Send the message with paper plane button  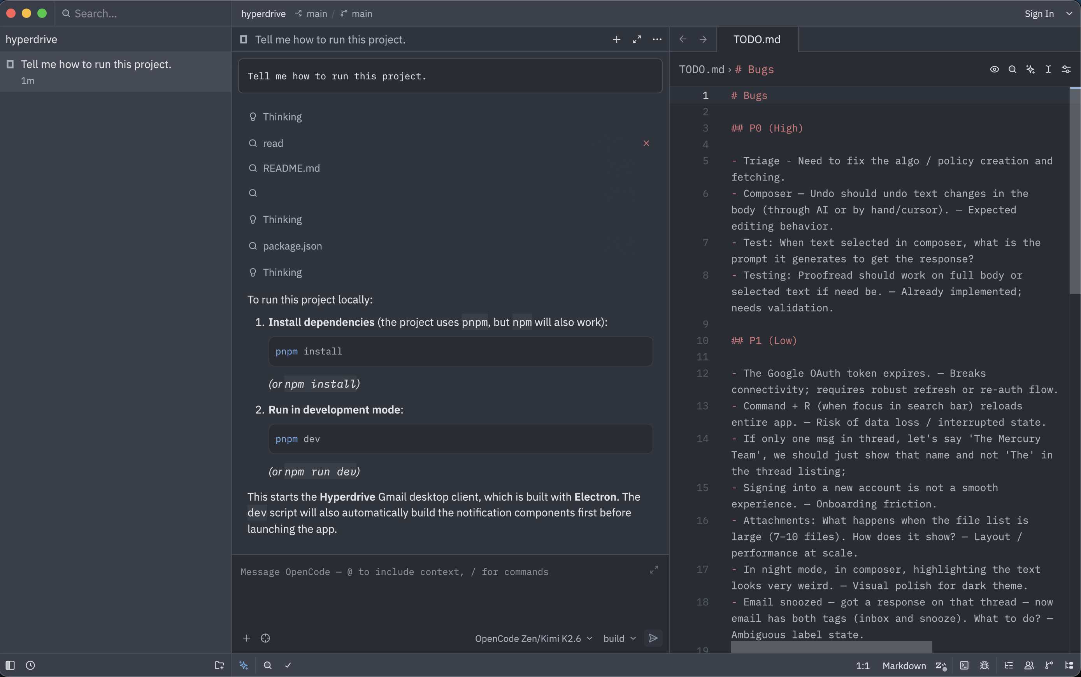653,638
